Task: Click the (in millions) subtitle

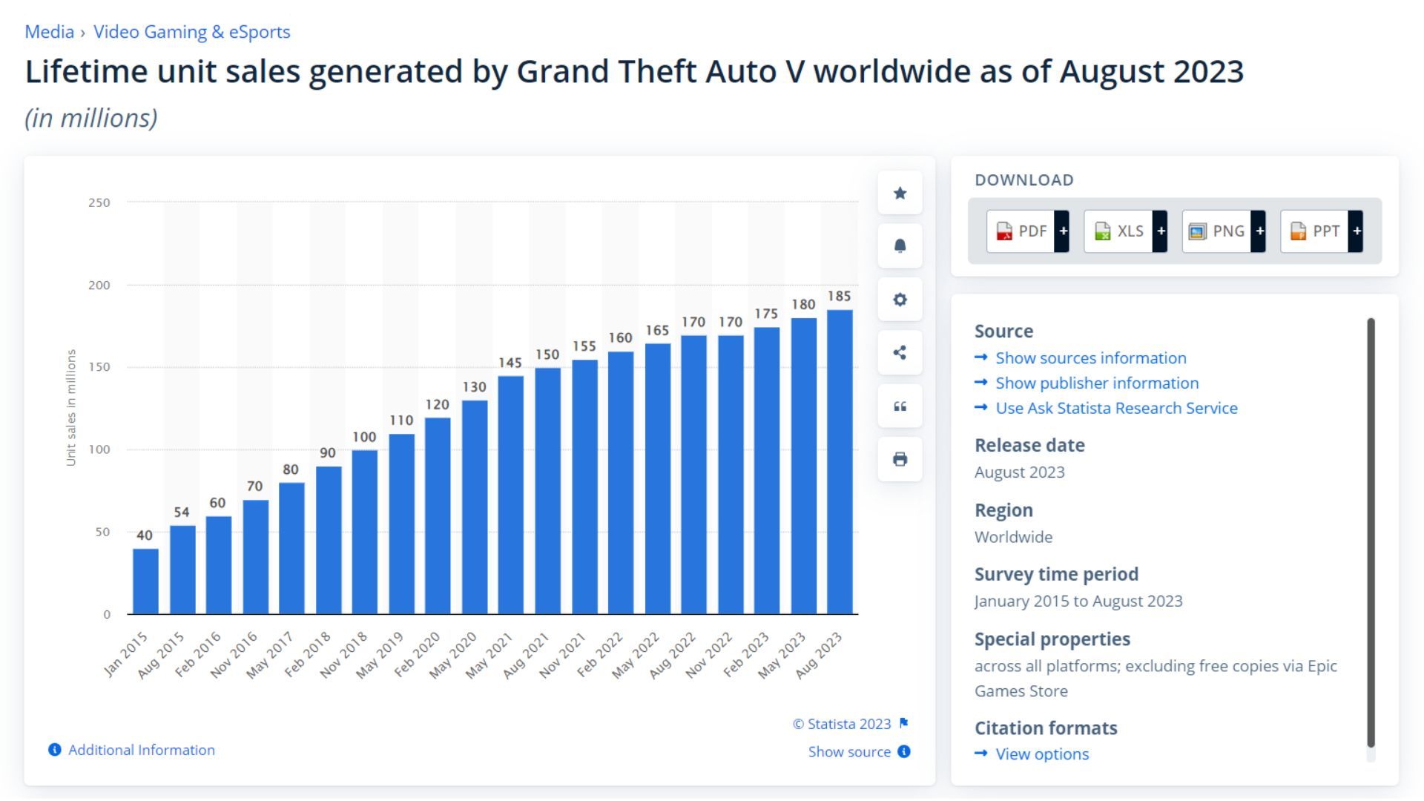Action: pos(91,118)
